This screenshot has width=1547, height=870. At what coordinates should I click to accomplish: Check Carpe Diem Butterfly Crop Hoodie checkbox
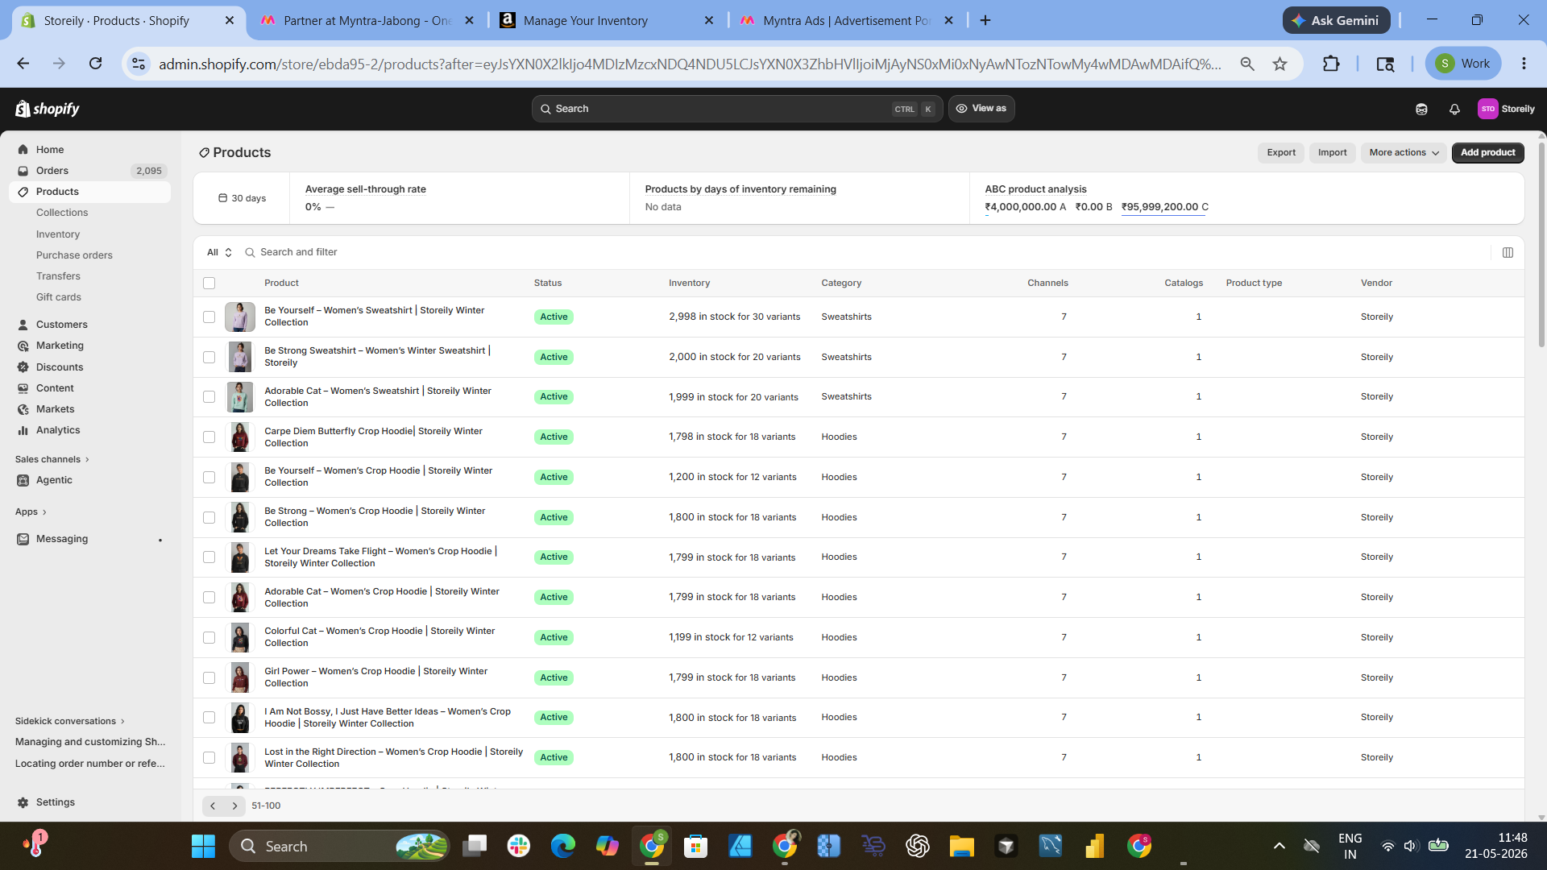tap(209, 437)
